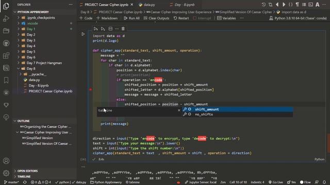Click Indents: 4 in the status bar
330x185 pixels.
point(257,182)
